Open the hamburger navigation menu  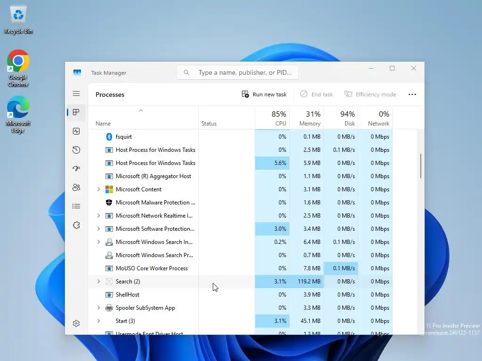(x=76, y=94)
